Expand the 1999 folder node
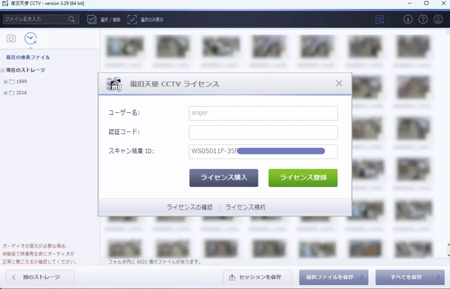 (6, 82)
